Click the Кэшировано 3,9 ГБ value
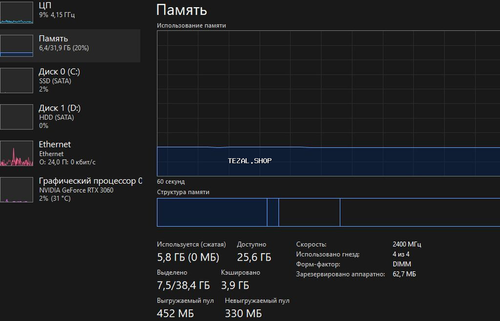This screenshot has width=500, height=321. coord(235,285)
